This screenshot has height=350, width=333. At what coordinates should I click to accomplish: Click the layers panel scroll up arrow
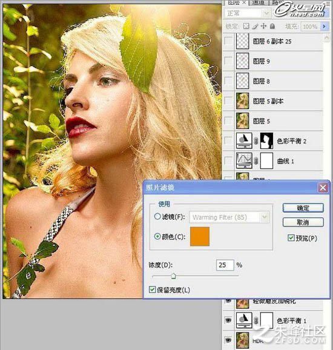327,38
